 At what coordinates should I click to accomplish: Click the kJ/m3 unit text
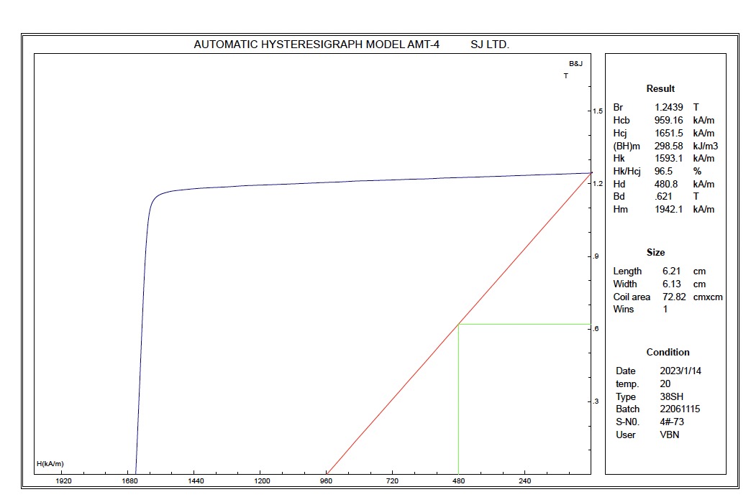[706, 146]
